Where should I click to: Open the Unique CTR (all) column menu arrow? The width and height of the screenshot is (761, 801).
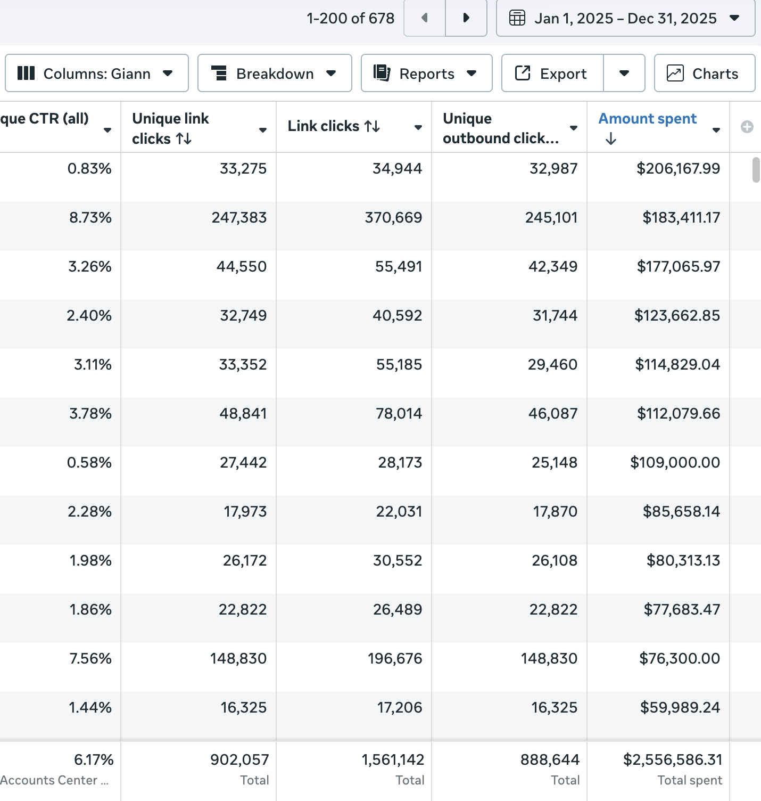[107, 130]
